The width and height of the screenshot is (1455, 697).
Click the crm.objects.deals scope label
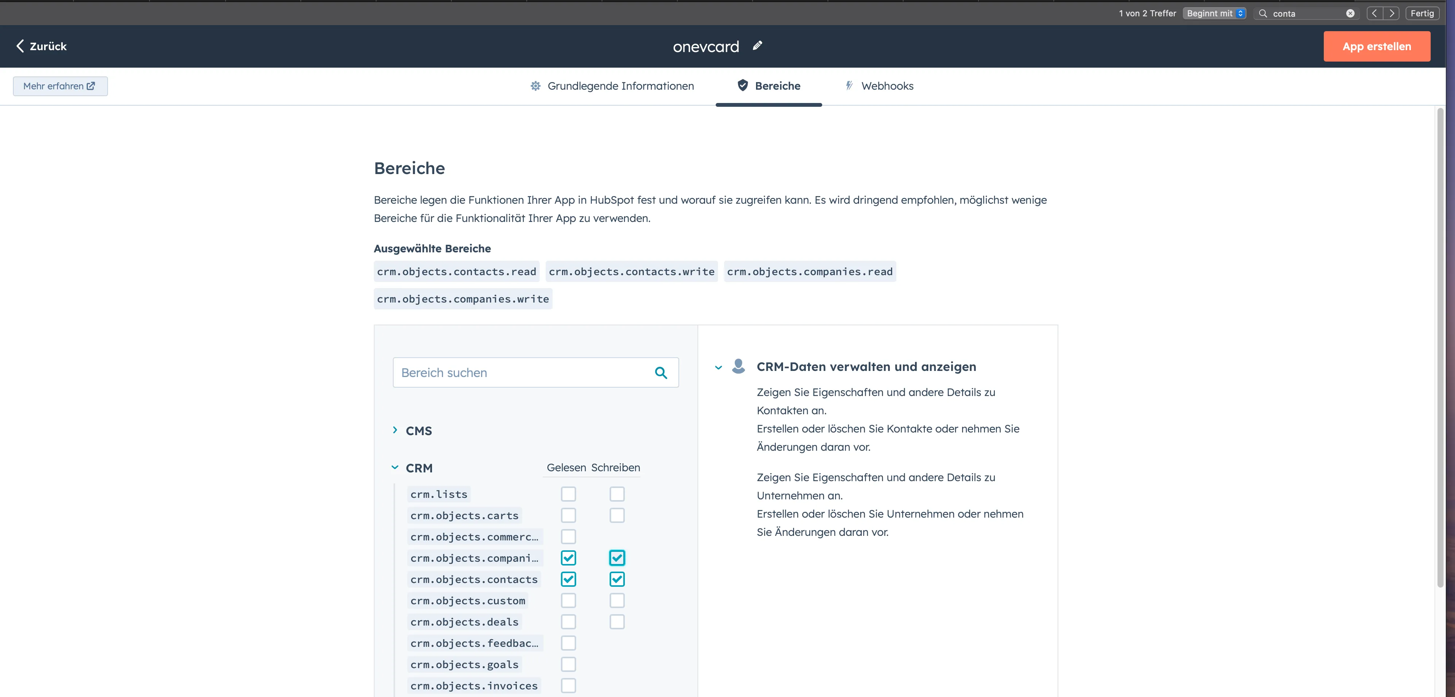tap(464, 622)
